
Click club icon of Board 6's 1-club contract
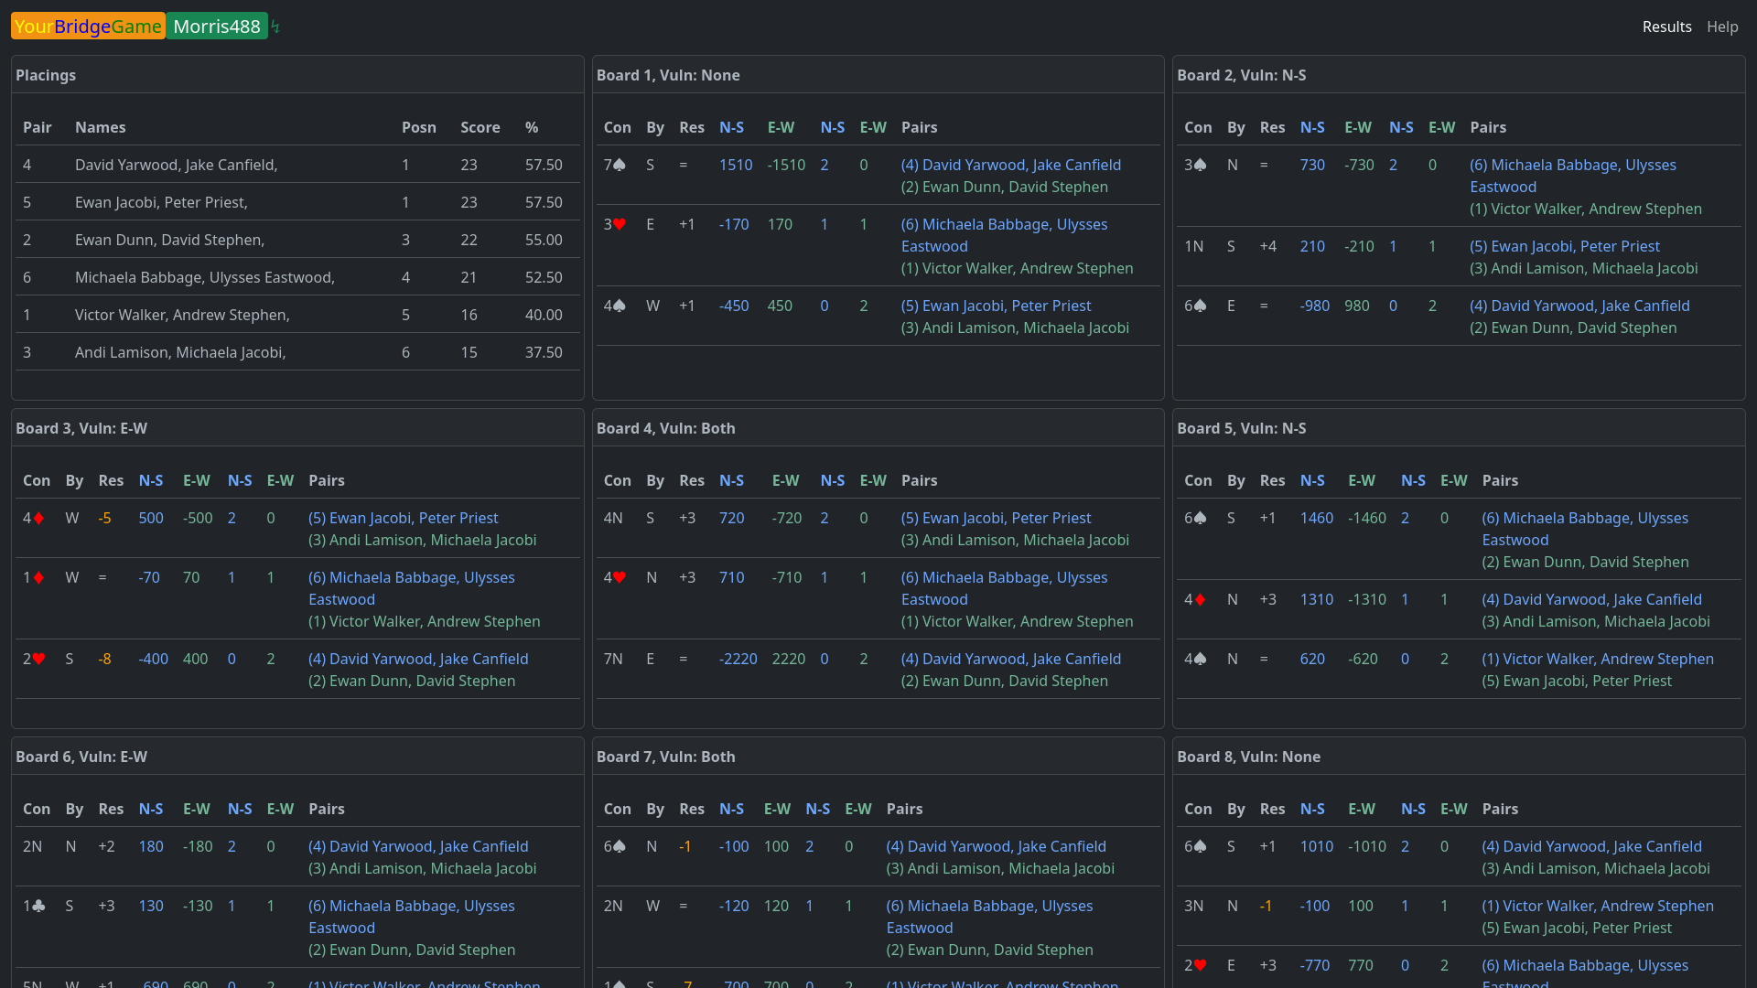pos(38,906)
